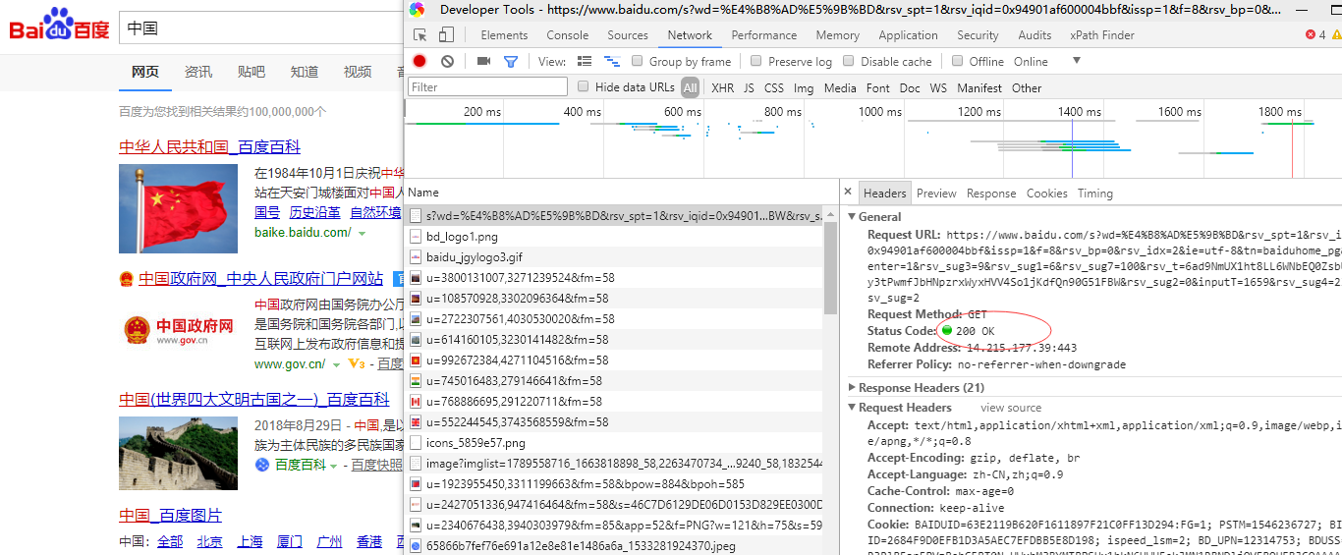Switch to the Response tab of request
This screenshot has width=1342, height=555.
[x=991, y=194]
